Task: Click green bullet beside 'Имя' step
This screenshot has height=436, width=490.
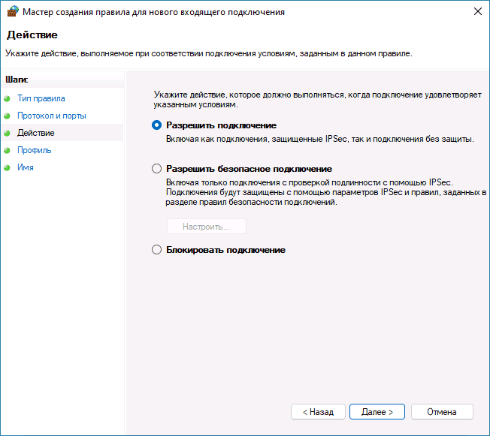Action: tap(8, 167)
